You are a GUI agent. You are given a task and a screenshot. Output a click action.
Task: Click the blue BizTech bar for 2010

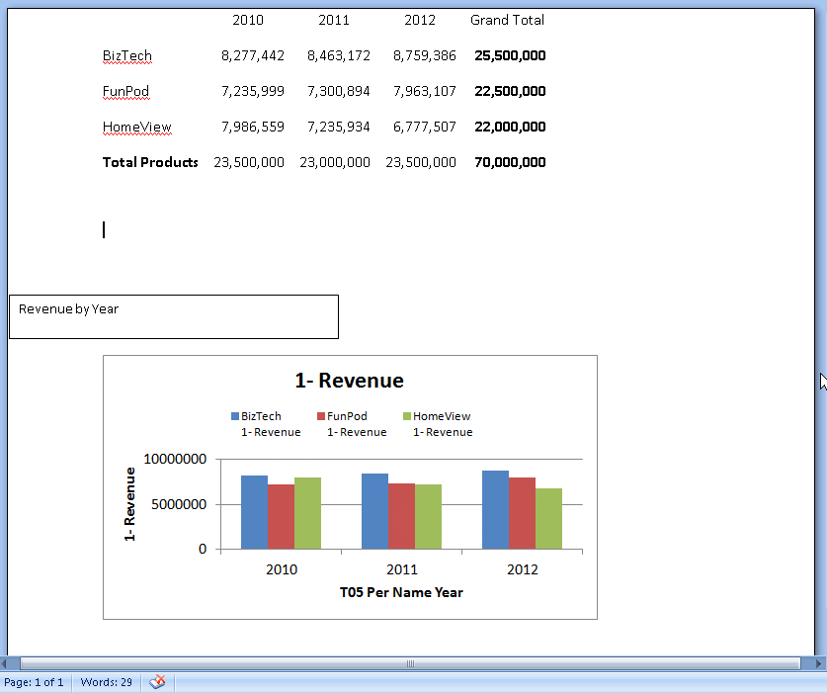254,512
